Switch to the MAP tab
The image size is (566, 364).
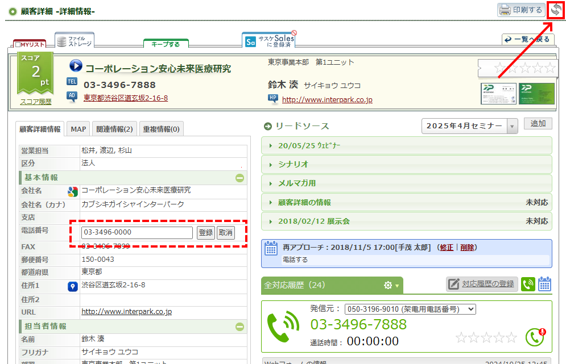pos(79,129)
